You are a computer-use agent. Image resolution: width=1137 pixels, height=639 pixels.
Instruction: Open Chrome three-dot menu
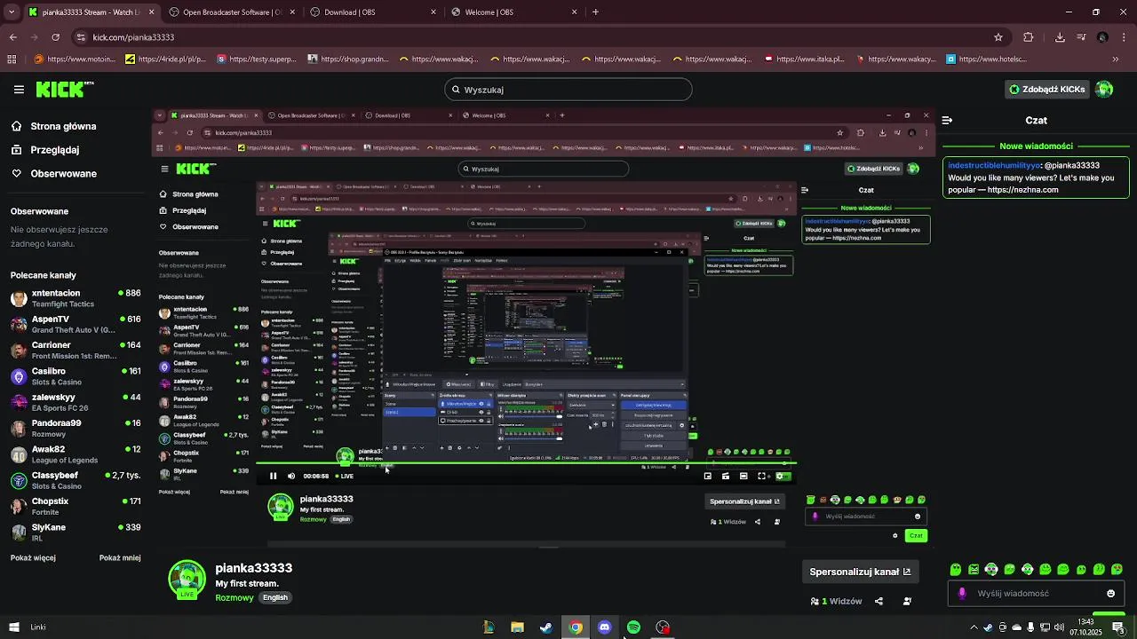pyautogui.click(x=1124, y=37)
